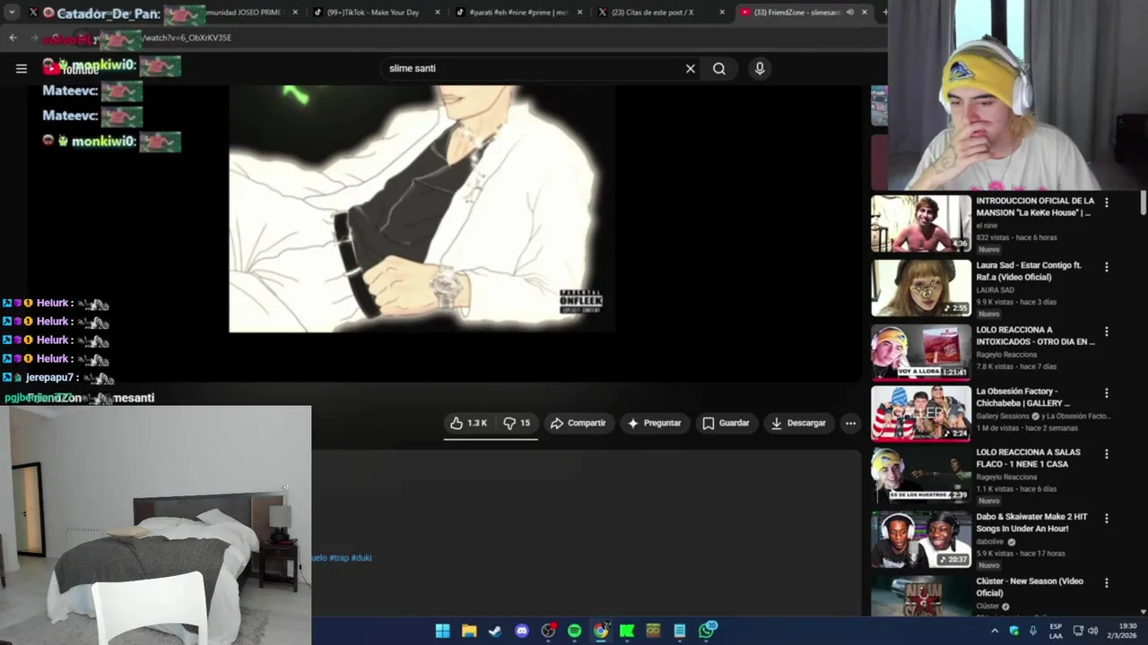
Task: Close the 'Citas de este post / X' tab
Action: point(722,13)
